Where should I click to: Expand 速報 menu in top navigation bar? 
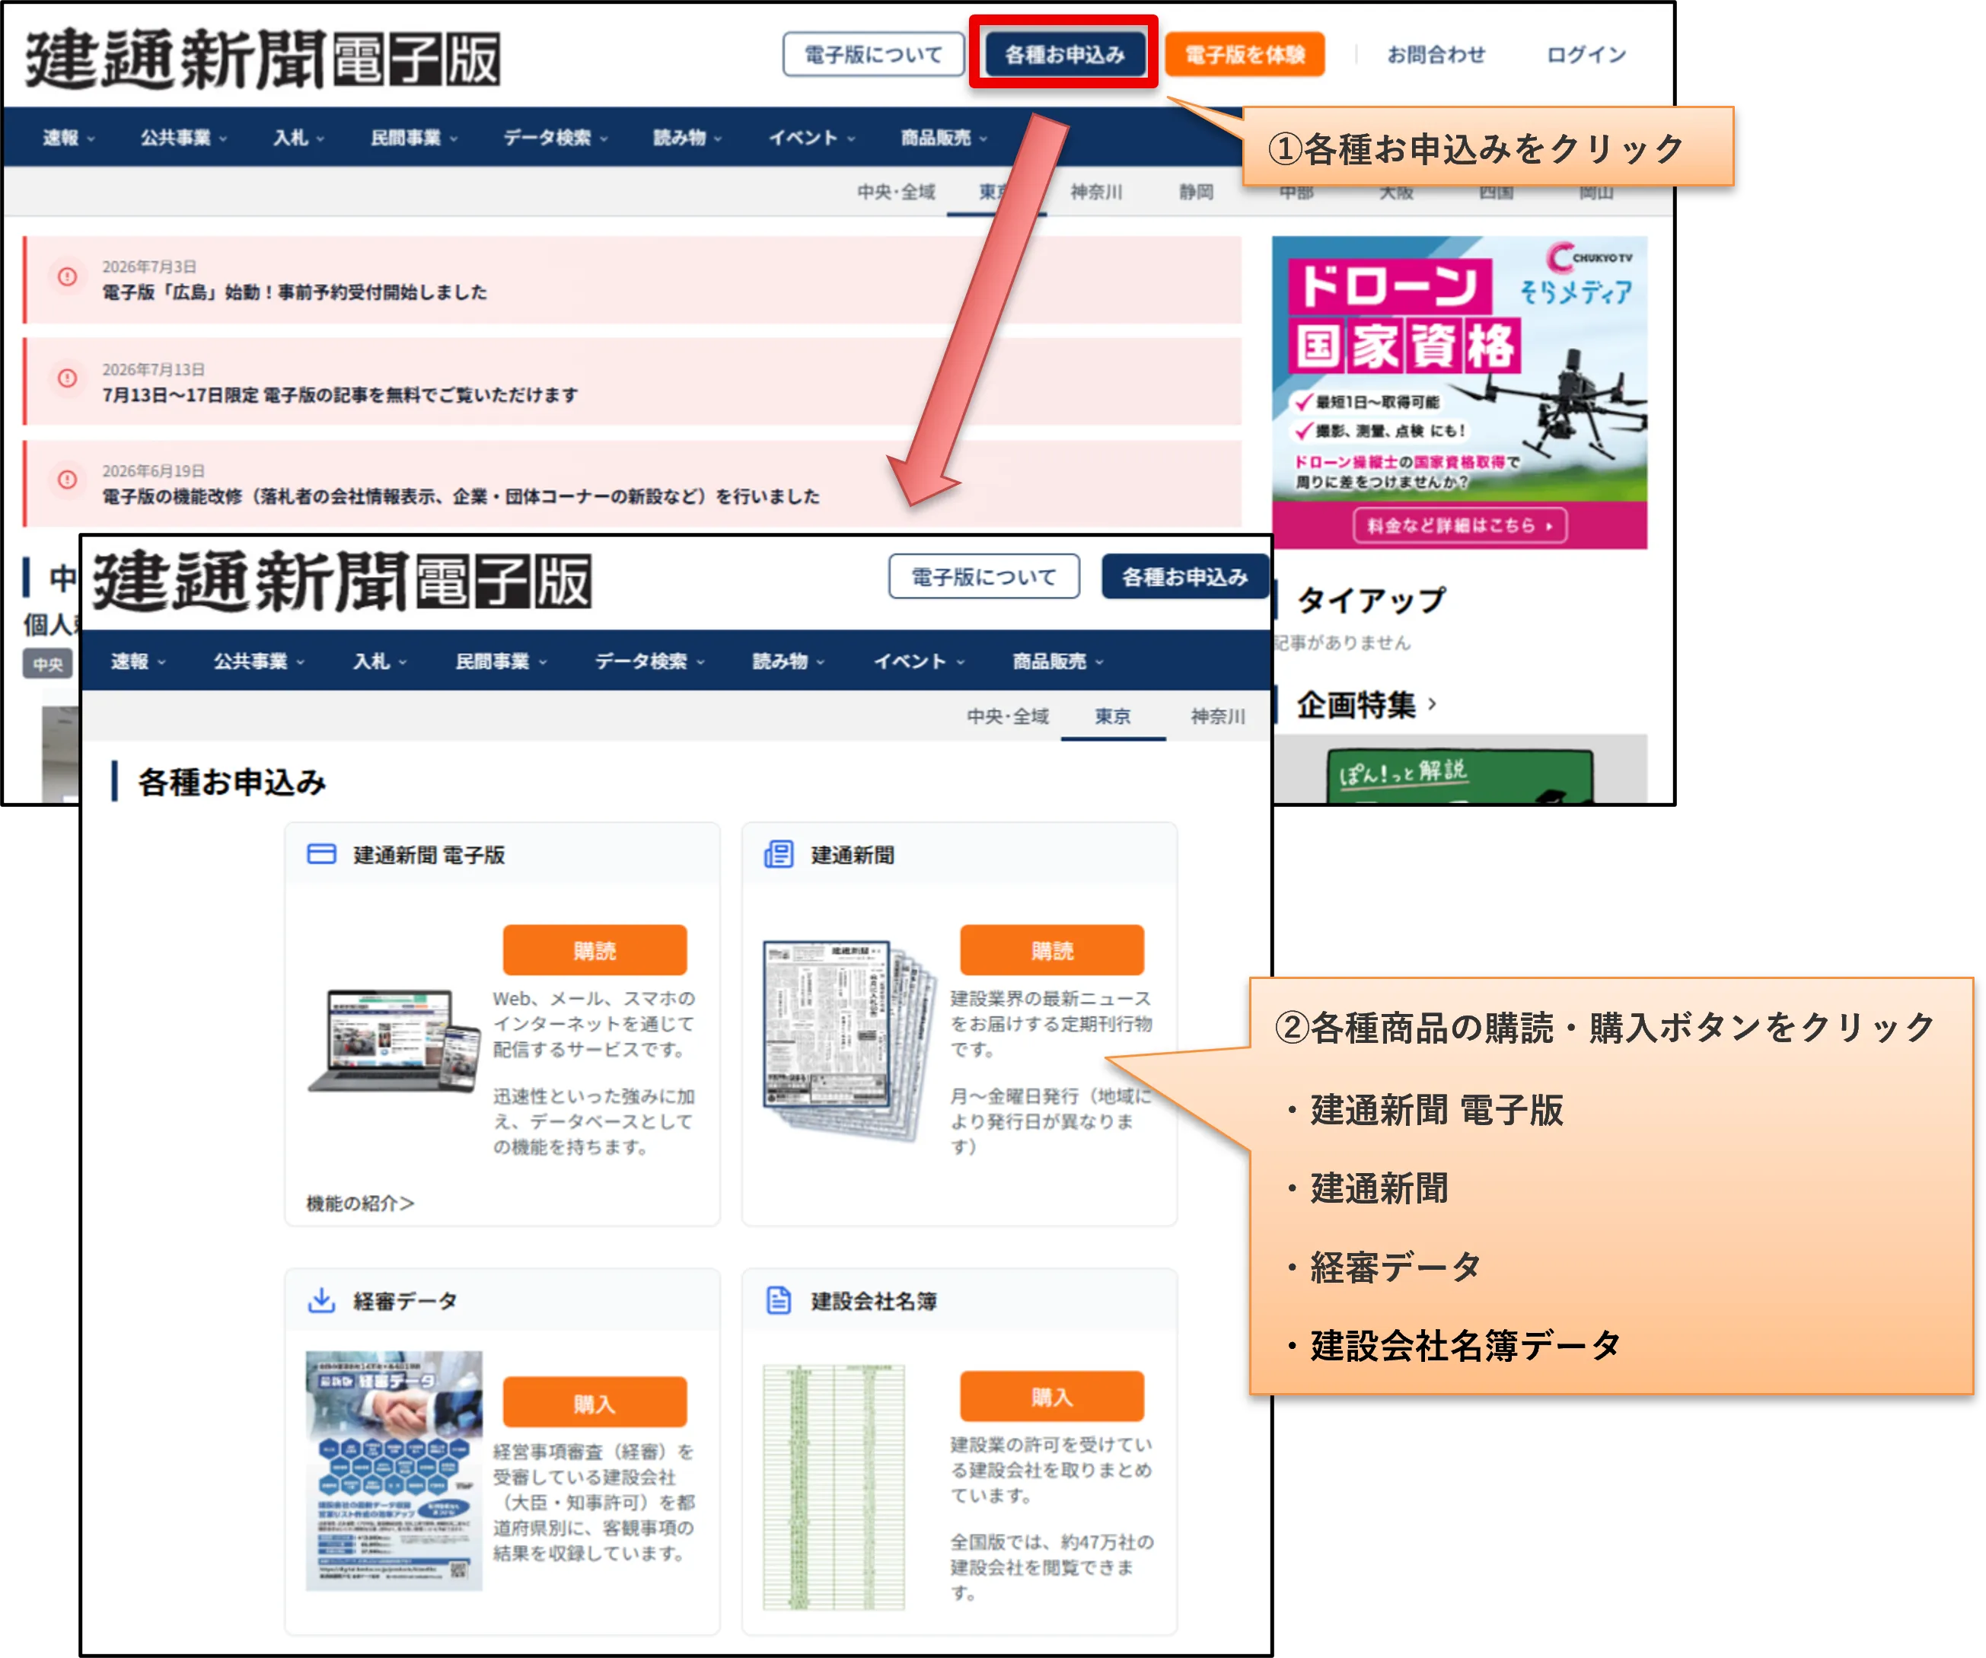(x=68, y=138)
